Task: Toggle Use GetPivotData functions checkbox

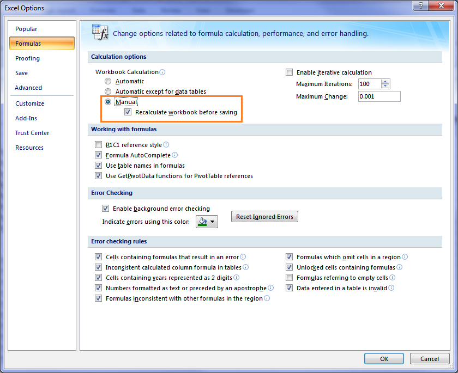Action: click(x=99, y=176)
